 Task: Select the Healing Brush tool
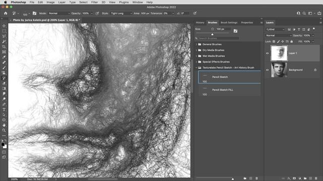pos(4,62)
